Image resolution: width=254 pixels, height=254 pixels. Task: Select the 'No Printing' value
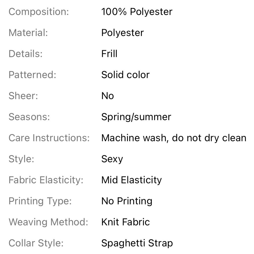pos(127,201)
